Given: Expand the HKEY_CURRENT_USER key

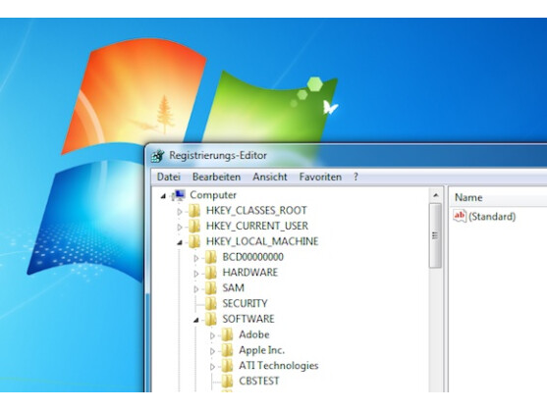Looking at the screenshot, I should coord(180,228).
